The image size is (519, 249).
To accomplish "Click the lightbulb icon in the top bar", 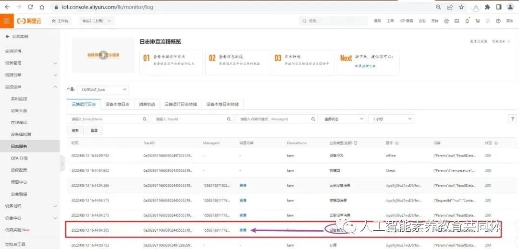I will [487, 21].
